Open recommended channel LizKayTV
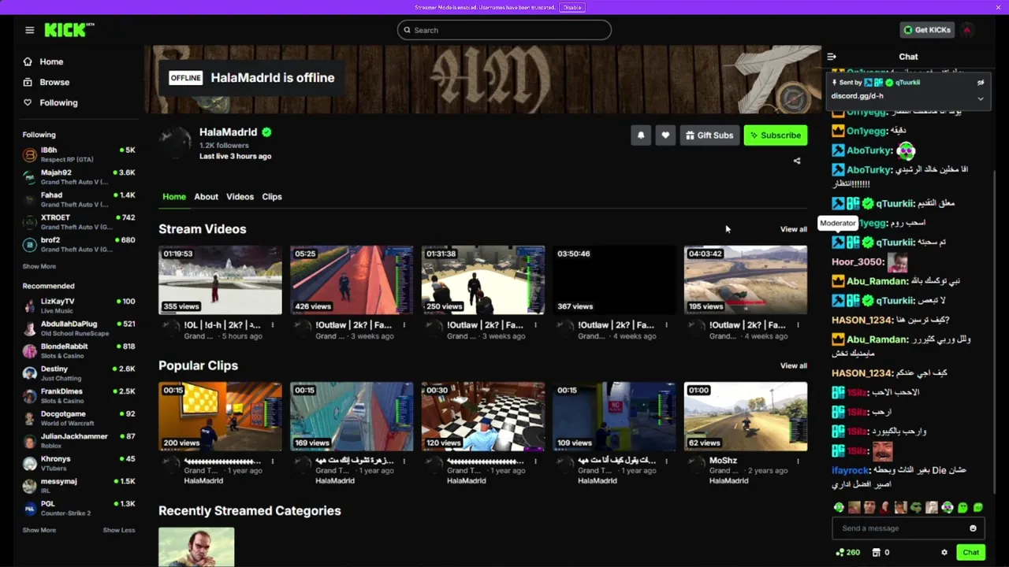Image resolution: width=1009 pixels, height=567 pixels. [x=79, y=306]
